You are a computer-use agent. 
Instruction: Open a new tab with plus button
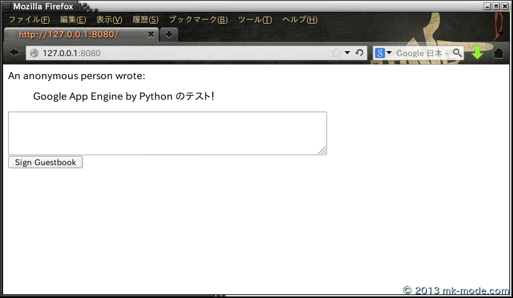click(169, 34)
